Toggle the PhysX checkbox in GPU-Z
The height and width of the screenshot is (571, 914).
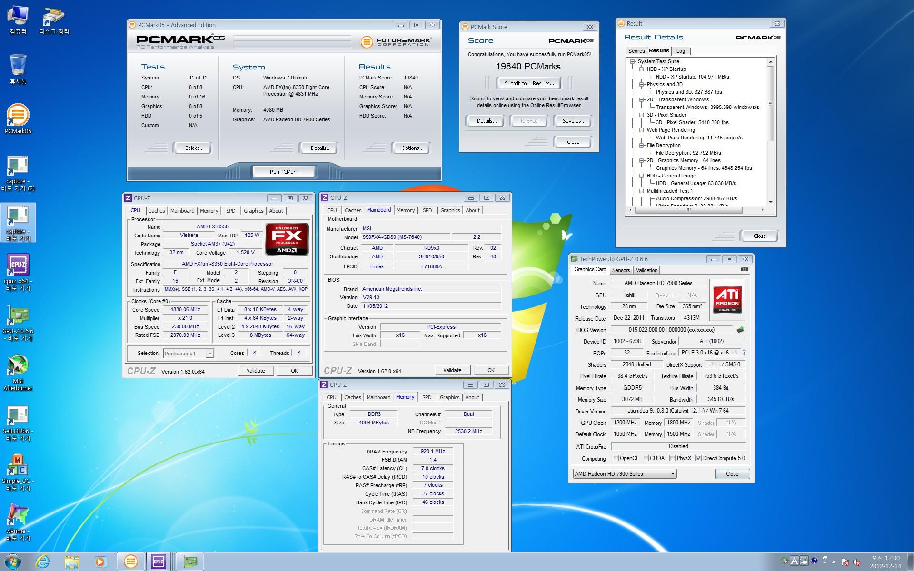coord(672,458)
